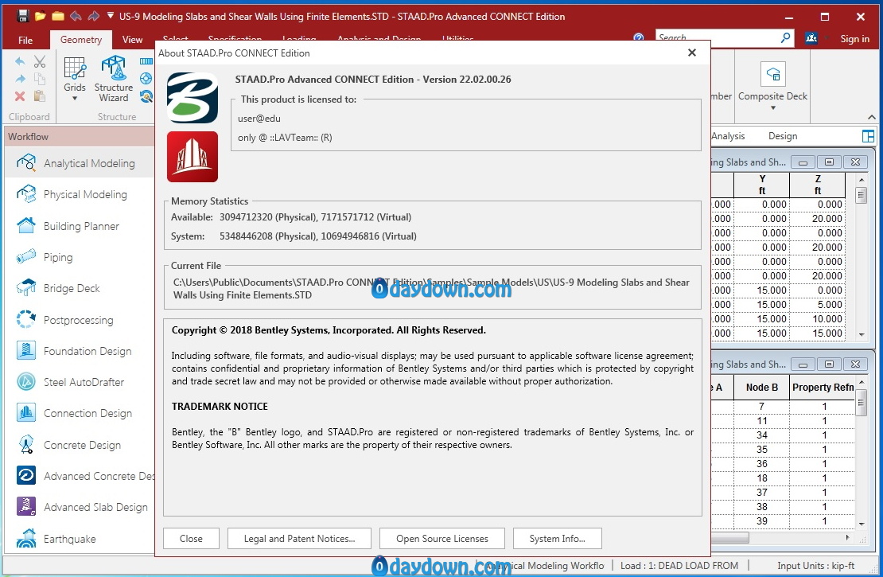Click the window layout icon beside Design
This screenshot has height=577, width=883.
(x=869, y=136)
